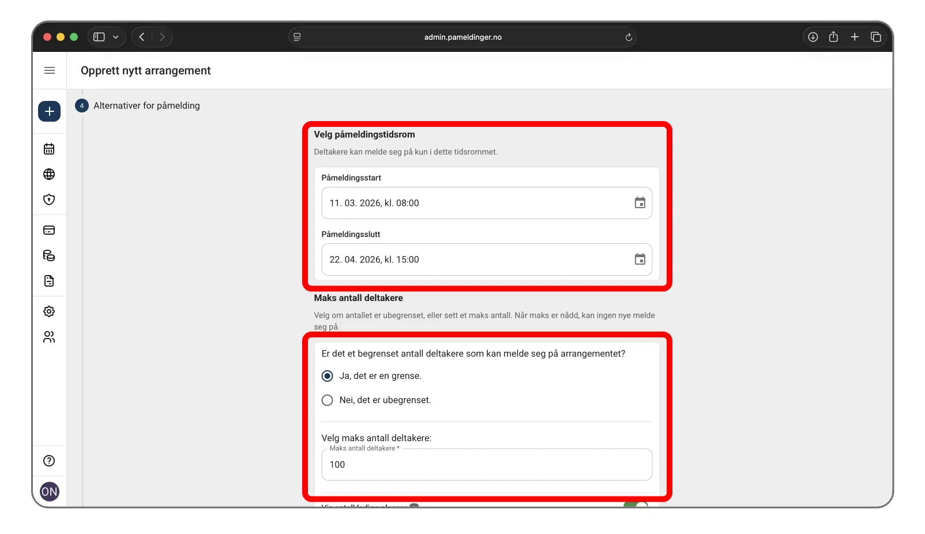
Task: Click the plus button to create new item
Action: click(x=49, y=111)
